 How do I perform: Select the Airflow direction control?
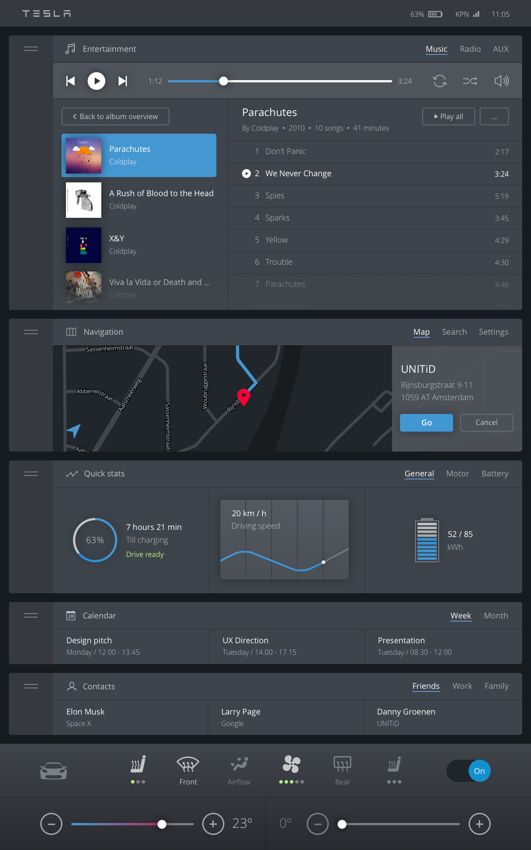239,770
